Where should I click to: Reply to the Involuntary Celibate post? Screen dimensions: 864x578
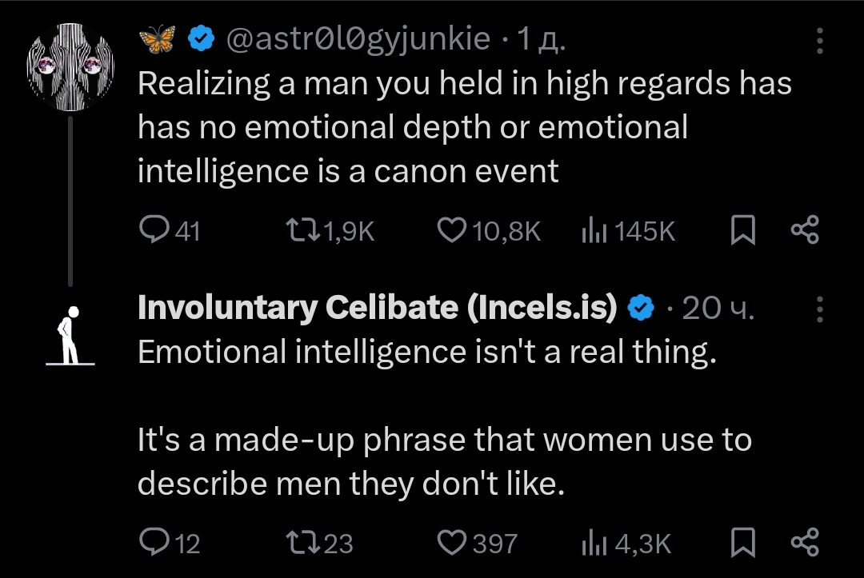(152, 543)
